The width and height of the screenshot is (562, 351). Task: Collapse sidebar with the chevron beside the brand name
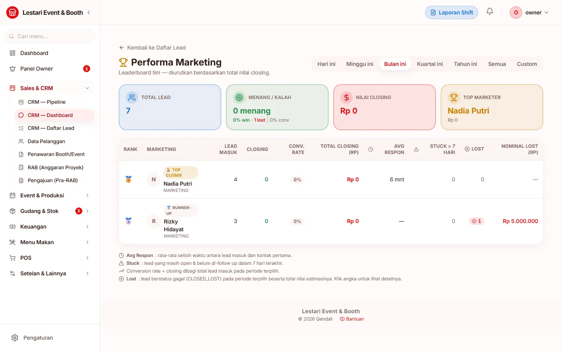(89, 12)
